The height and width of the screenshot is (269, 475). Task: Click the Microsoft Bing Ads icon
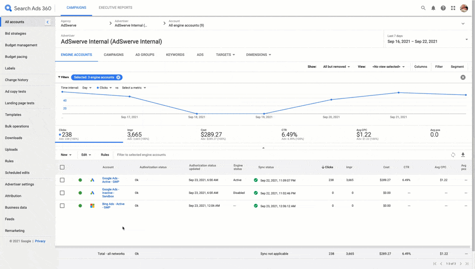tap(93, 206)
